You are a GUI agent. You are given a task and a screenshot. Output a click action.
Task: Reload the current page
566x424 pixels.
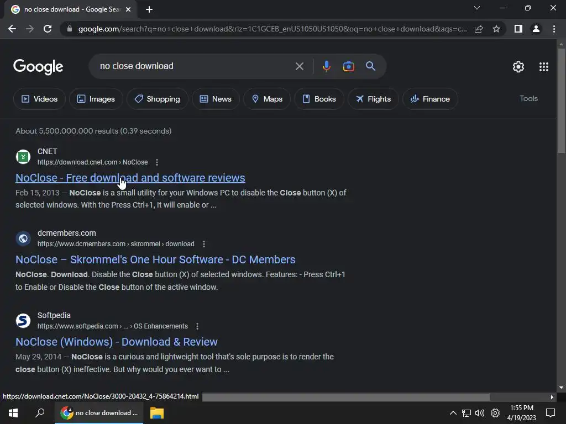coord(48,29)
